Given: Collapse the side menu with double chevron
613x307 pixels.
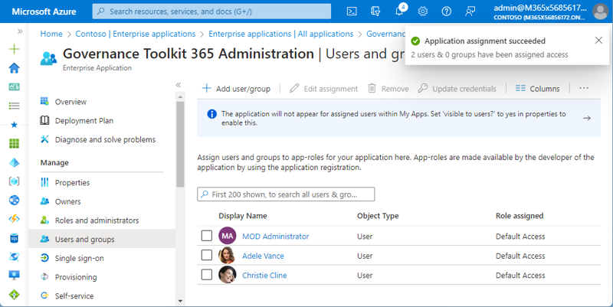Looking at the screenshot, I should click(x=179, y=85).
